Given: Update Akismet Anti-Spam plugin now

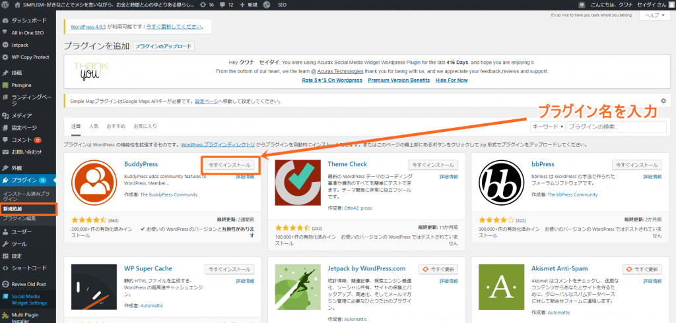Looking at the screenshot, I should tap(642, 269).
